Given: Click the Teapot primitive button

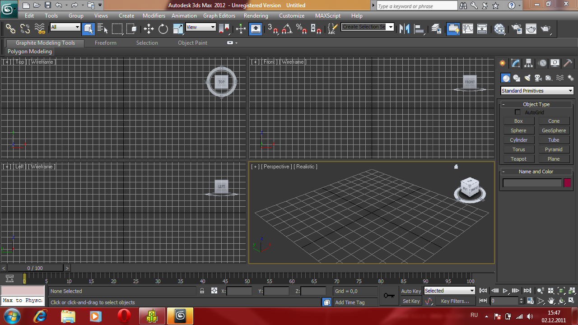Looking at the screenshot, I should pos(518,159).
